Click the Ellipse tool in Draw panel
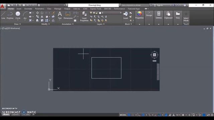The image size is (214, 120). click(30, 17)
